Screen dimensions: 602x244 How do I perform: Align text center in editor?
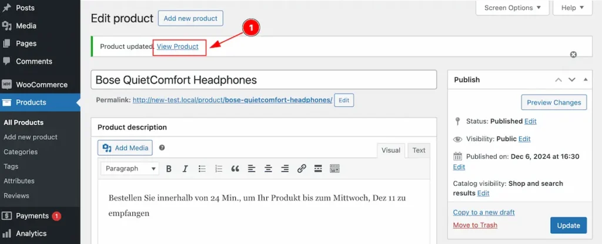(268, 169)
